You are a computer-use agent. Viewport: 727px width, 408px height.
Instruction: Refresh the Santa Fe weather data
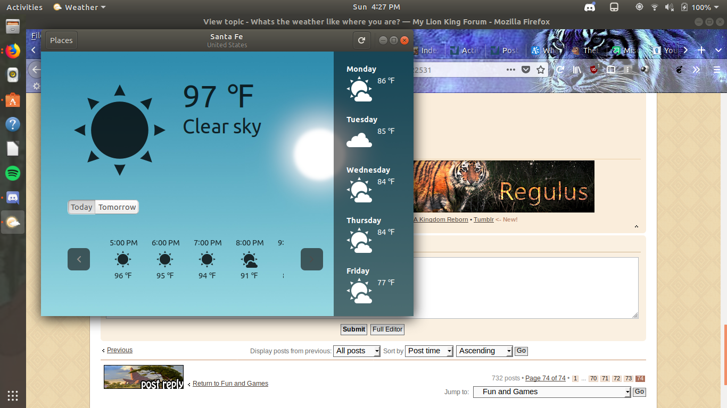tap(361, 40)
